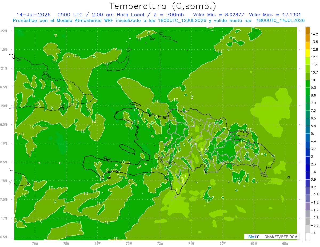Screen dimensions: 320x247
Task: Click the white swatch below -4
Action: [308, 237]
